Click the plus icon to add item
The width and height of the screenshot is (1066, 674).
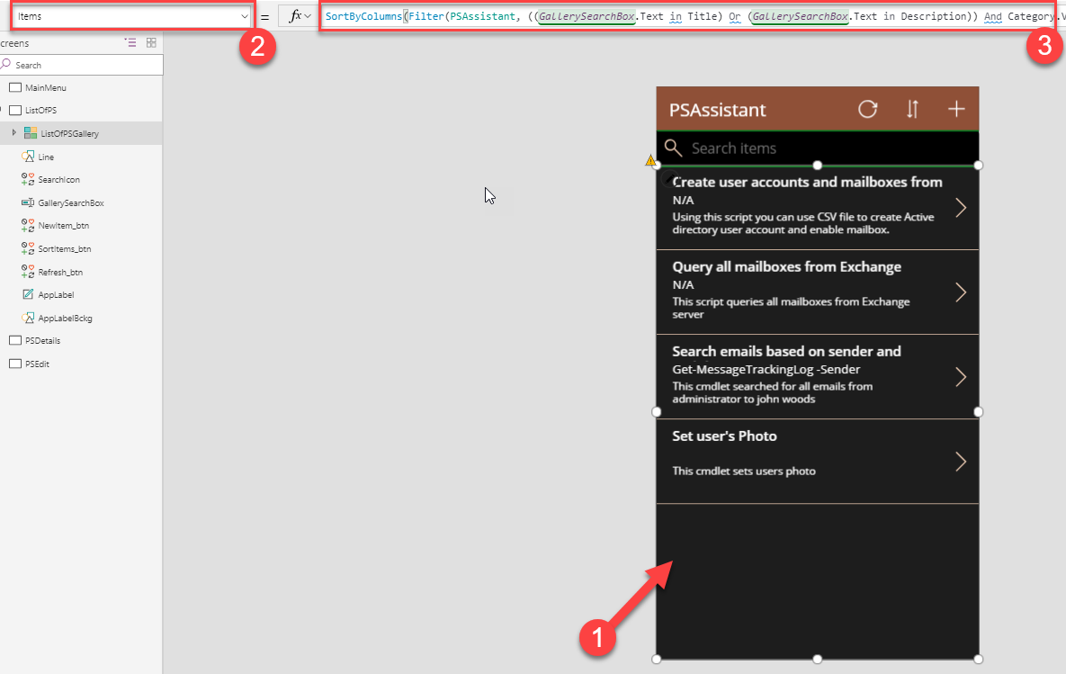(x=956, y=109)
